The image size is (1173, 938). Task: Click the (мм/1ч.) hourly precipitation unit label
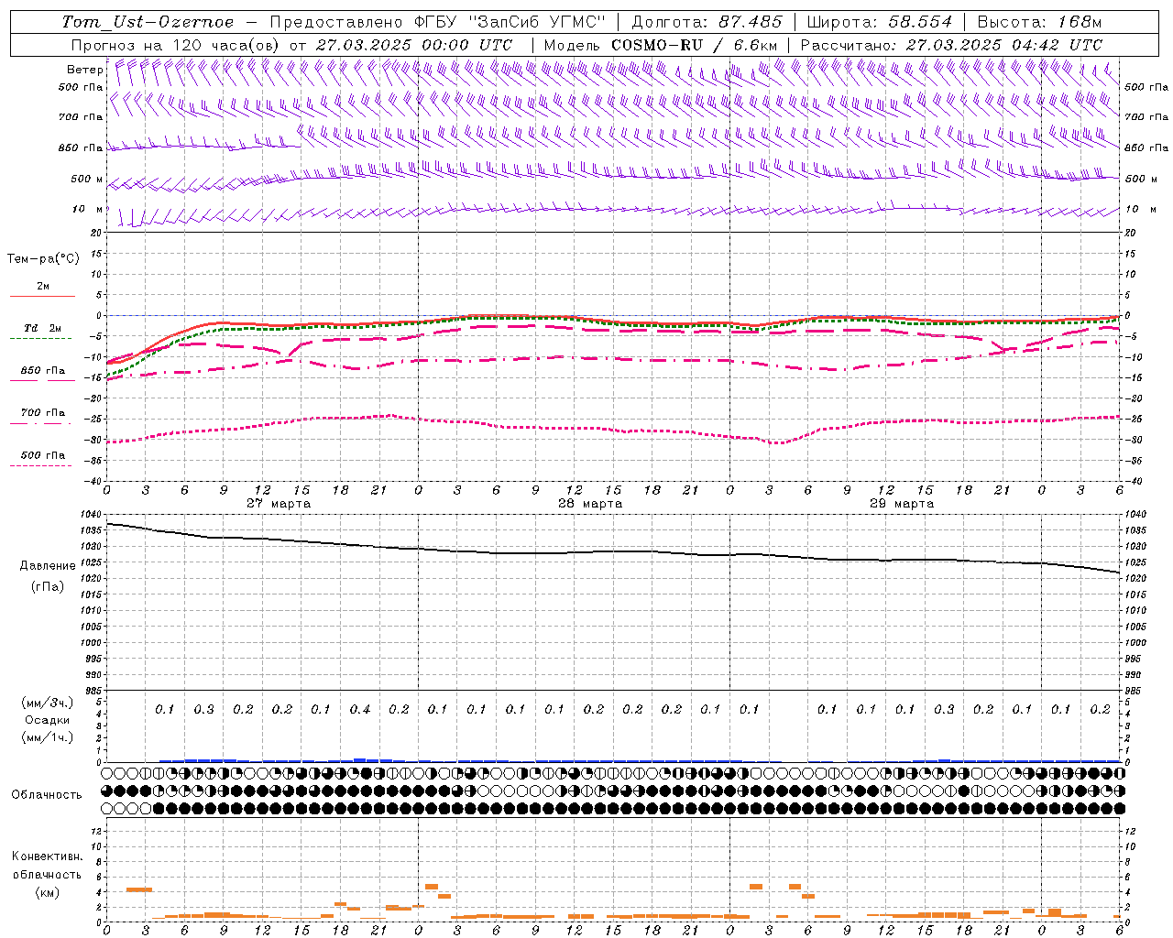48,737
